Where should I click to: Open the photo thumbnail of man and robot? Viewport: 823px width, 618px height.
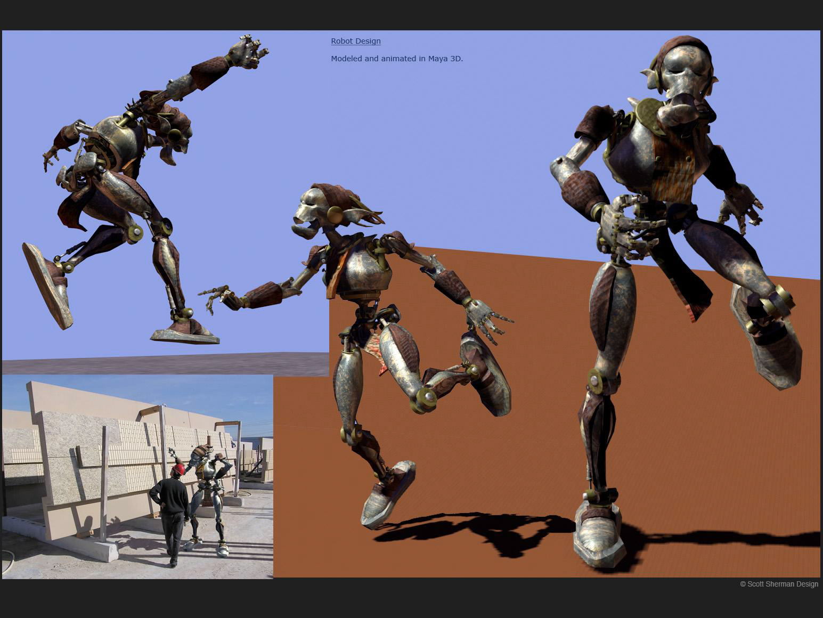[137, 476]
